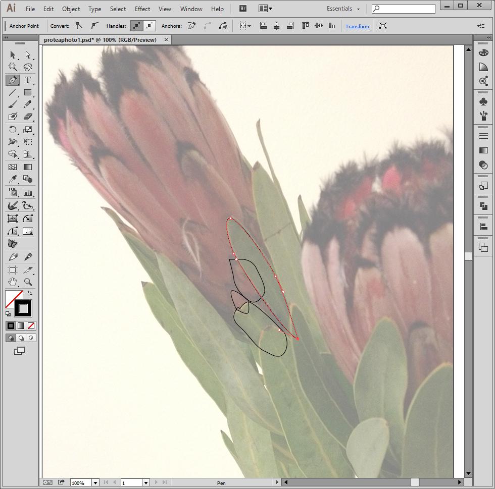Viewport: 495px width, 489px height.
Task: Activate the Hand tool
Action: click(13, 282)
